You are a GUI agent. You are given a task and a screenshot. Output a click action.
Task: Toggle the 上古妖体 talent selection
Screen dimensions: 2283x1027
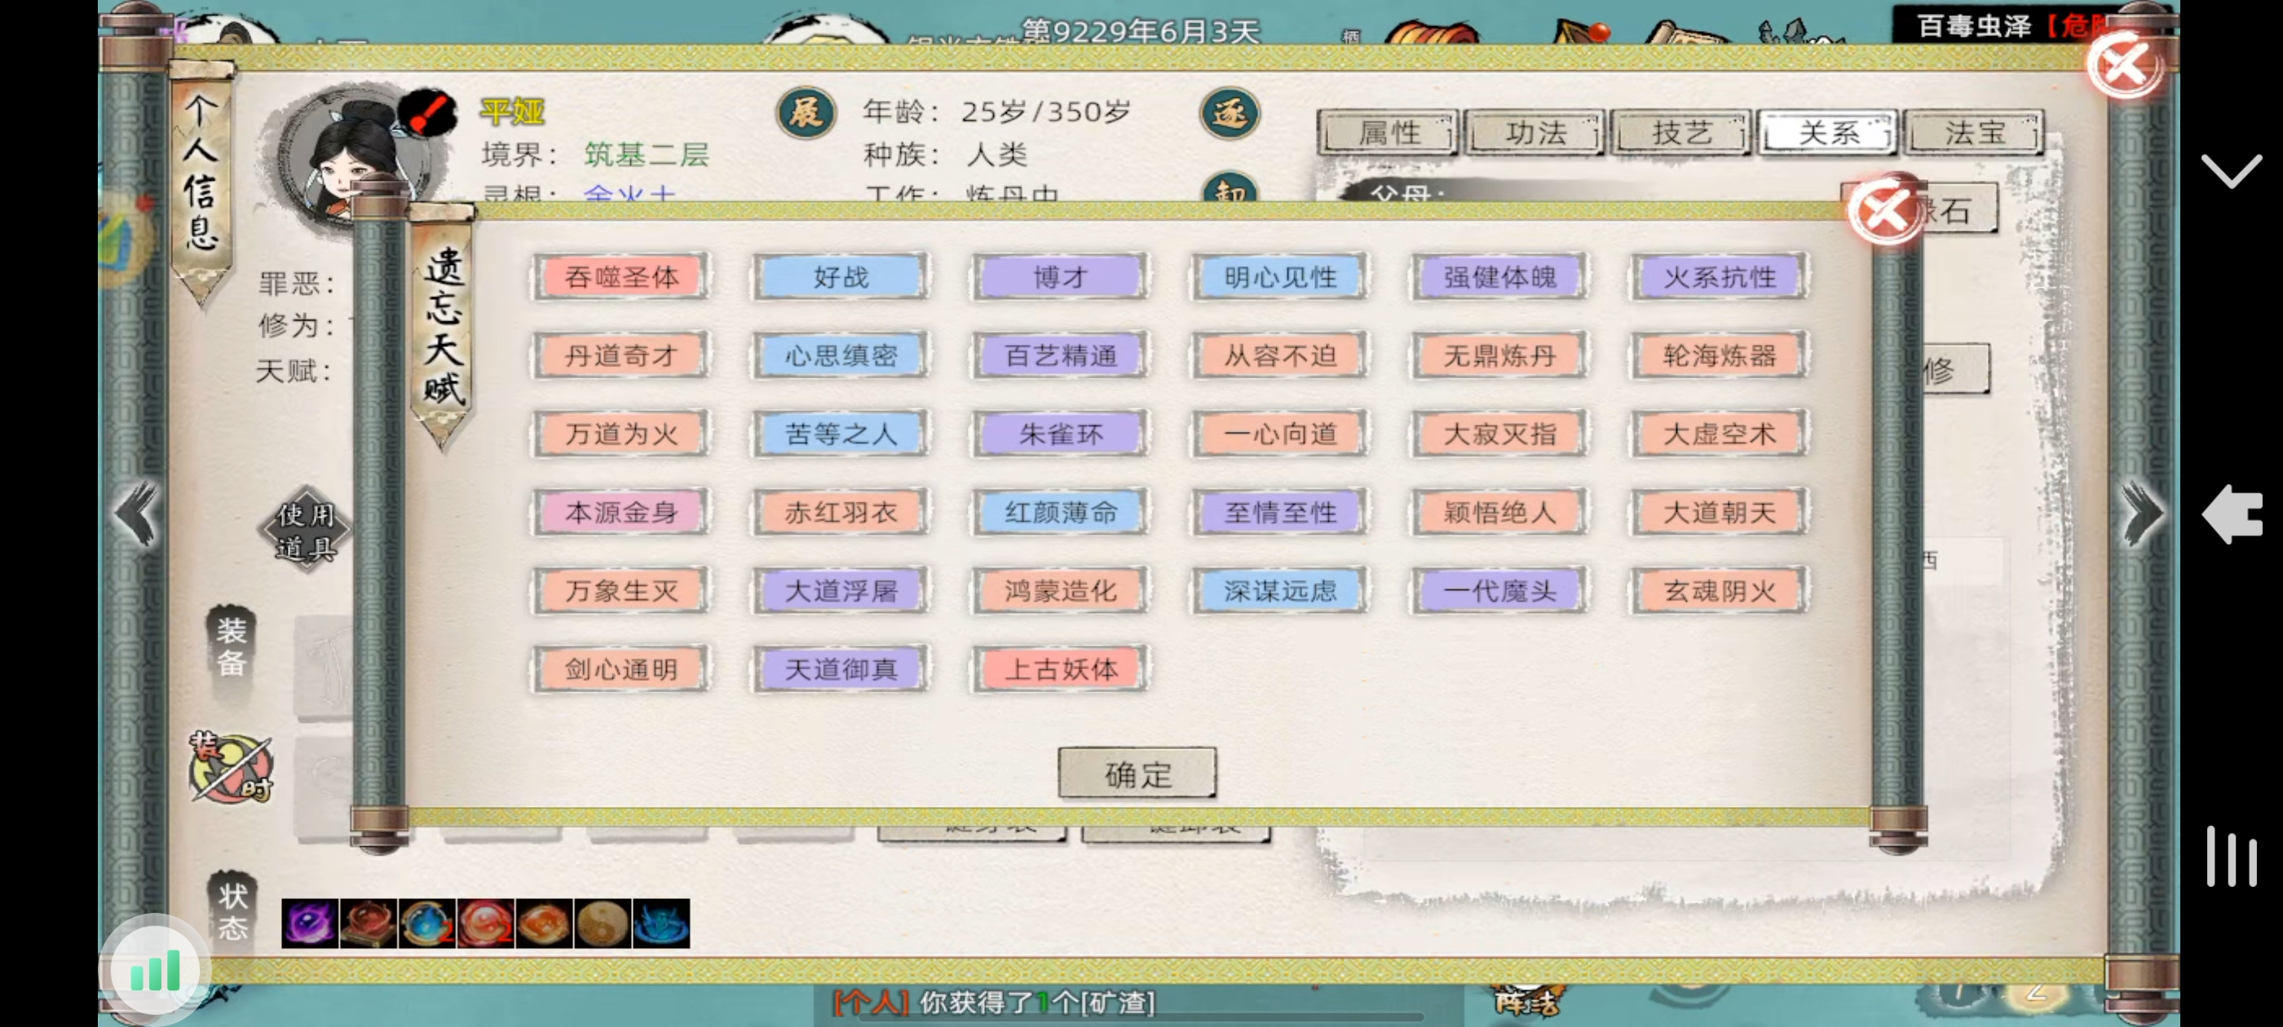[1060, 669]
